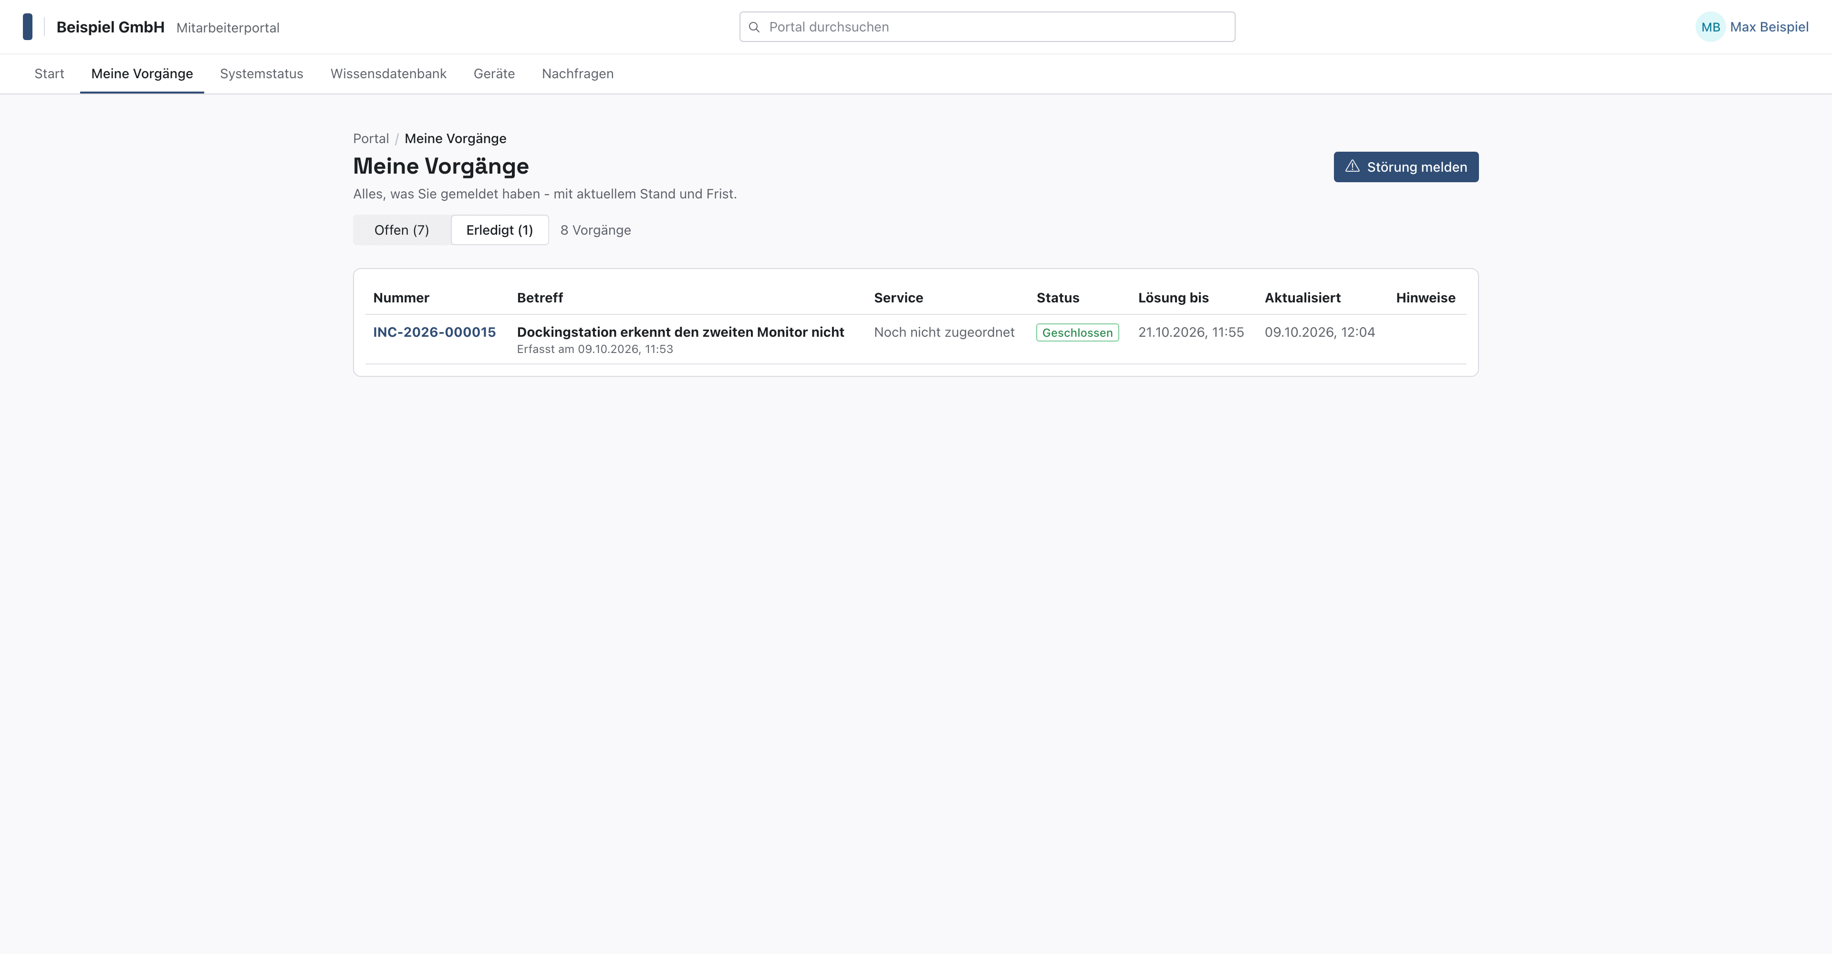Click the Geschlossen status badge

[x=1077, y=332]
